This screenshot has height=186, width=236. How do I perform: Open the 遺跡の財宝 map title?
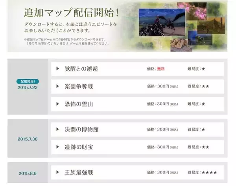79,147
